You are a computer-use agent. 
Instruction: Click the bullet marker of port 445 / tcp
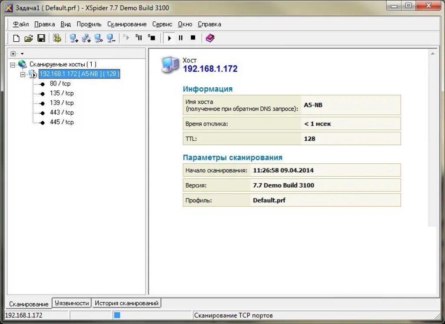42,123
